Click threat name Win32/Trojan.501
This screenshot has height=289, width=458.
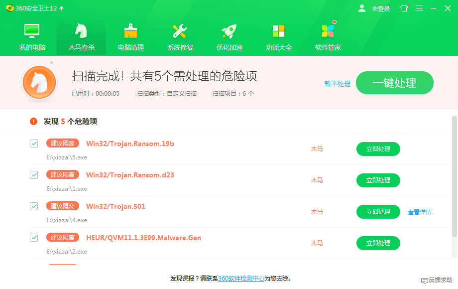click(x=115, y=206)
